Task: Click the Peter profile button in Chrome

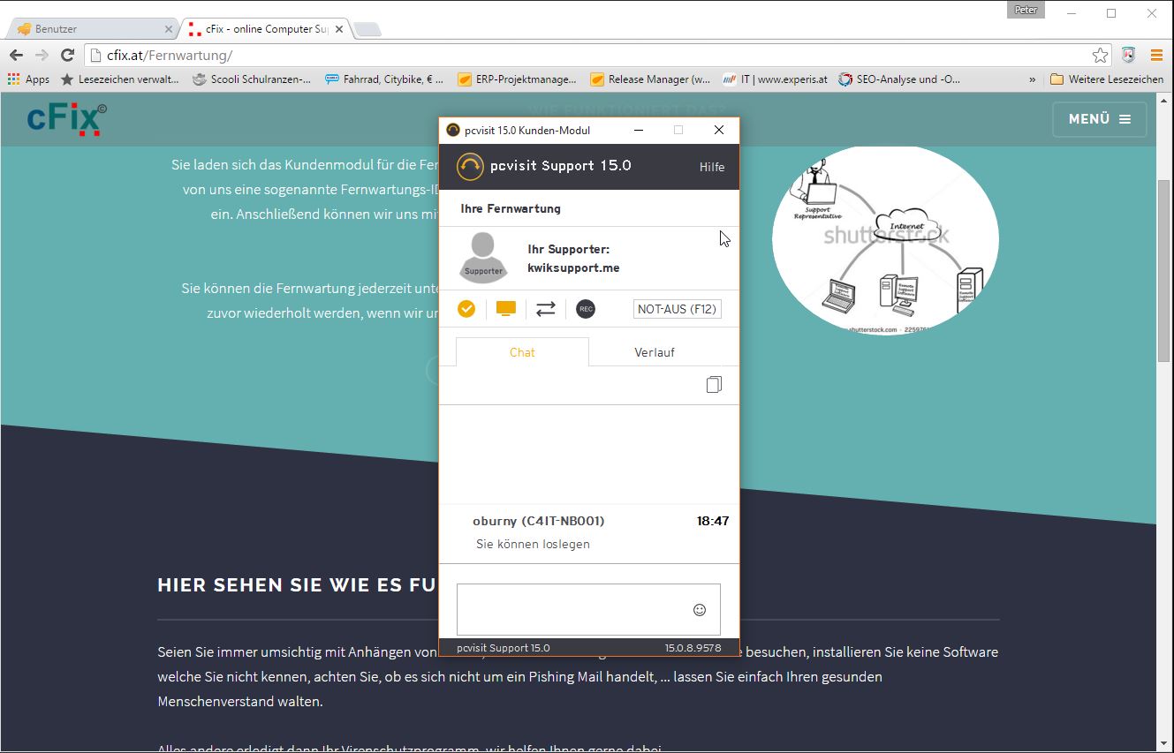Action: [1026, 10]
